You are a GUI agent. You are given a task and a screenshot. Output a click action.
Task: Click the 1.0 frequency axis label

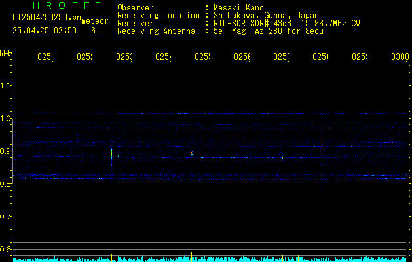[x=5, y=119]
